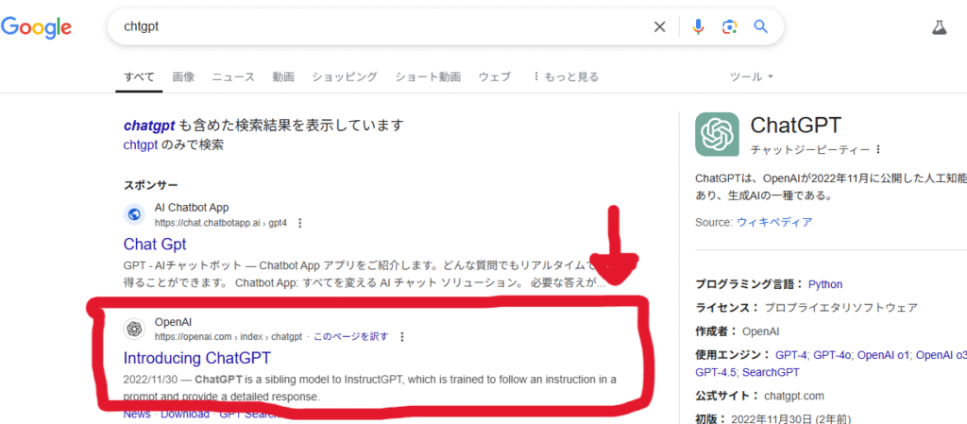Click https://openai.com index chatgpt URL
Screen dimensions: 967x424
(x=229, y=337)
